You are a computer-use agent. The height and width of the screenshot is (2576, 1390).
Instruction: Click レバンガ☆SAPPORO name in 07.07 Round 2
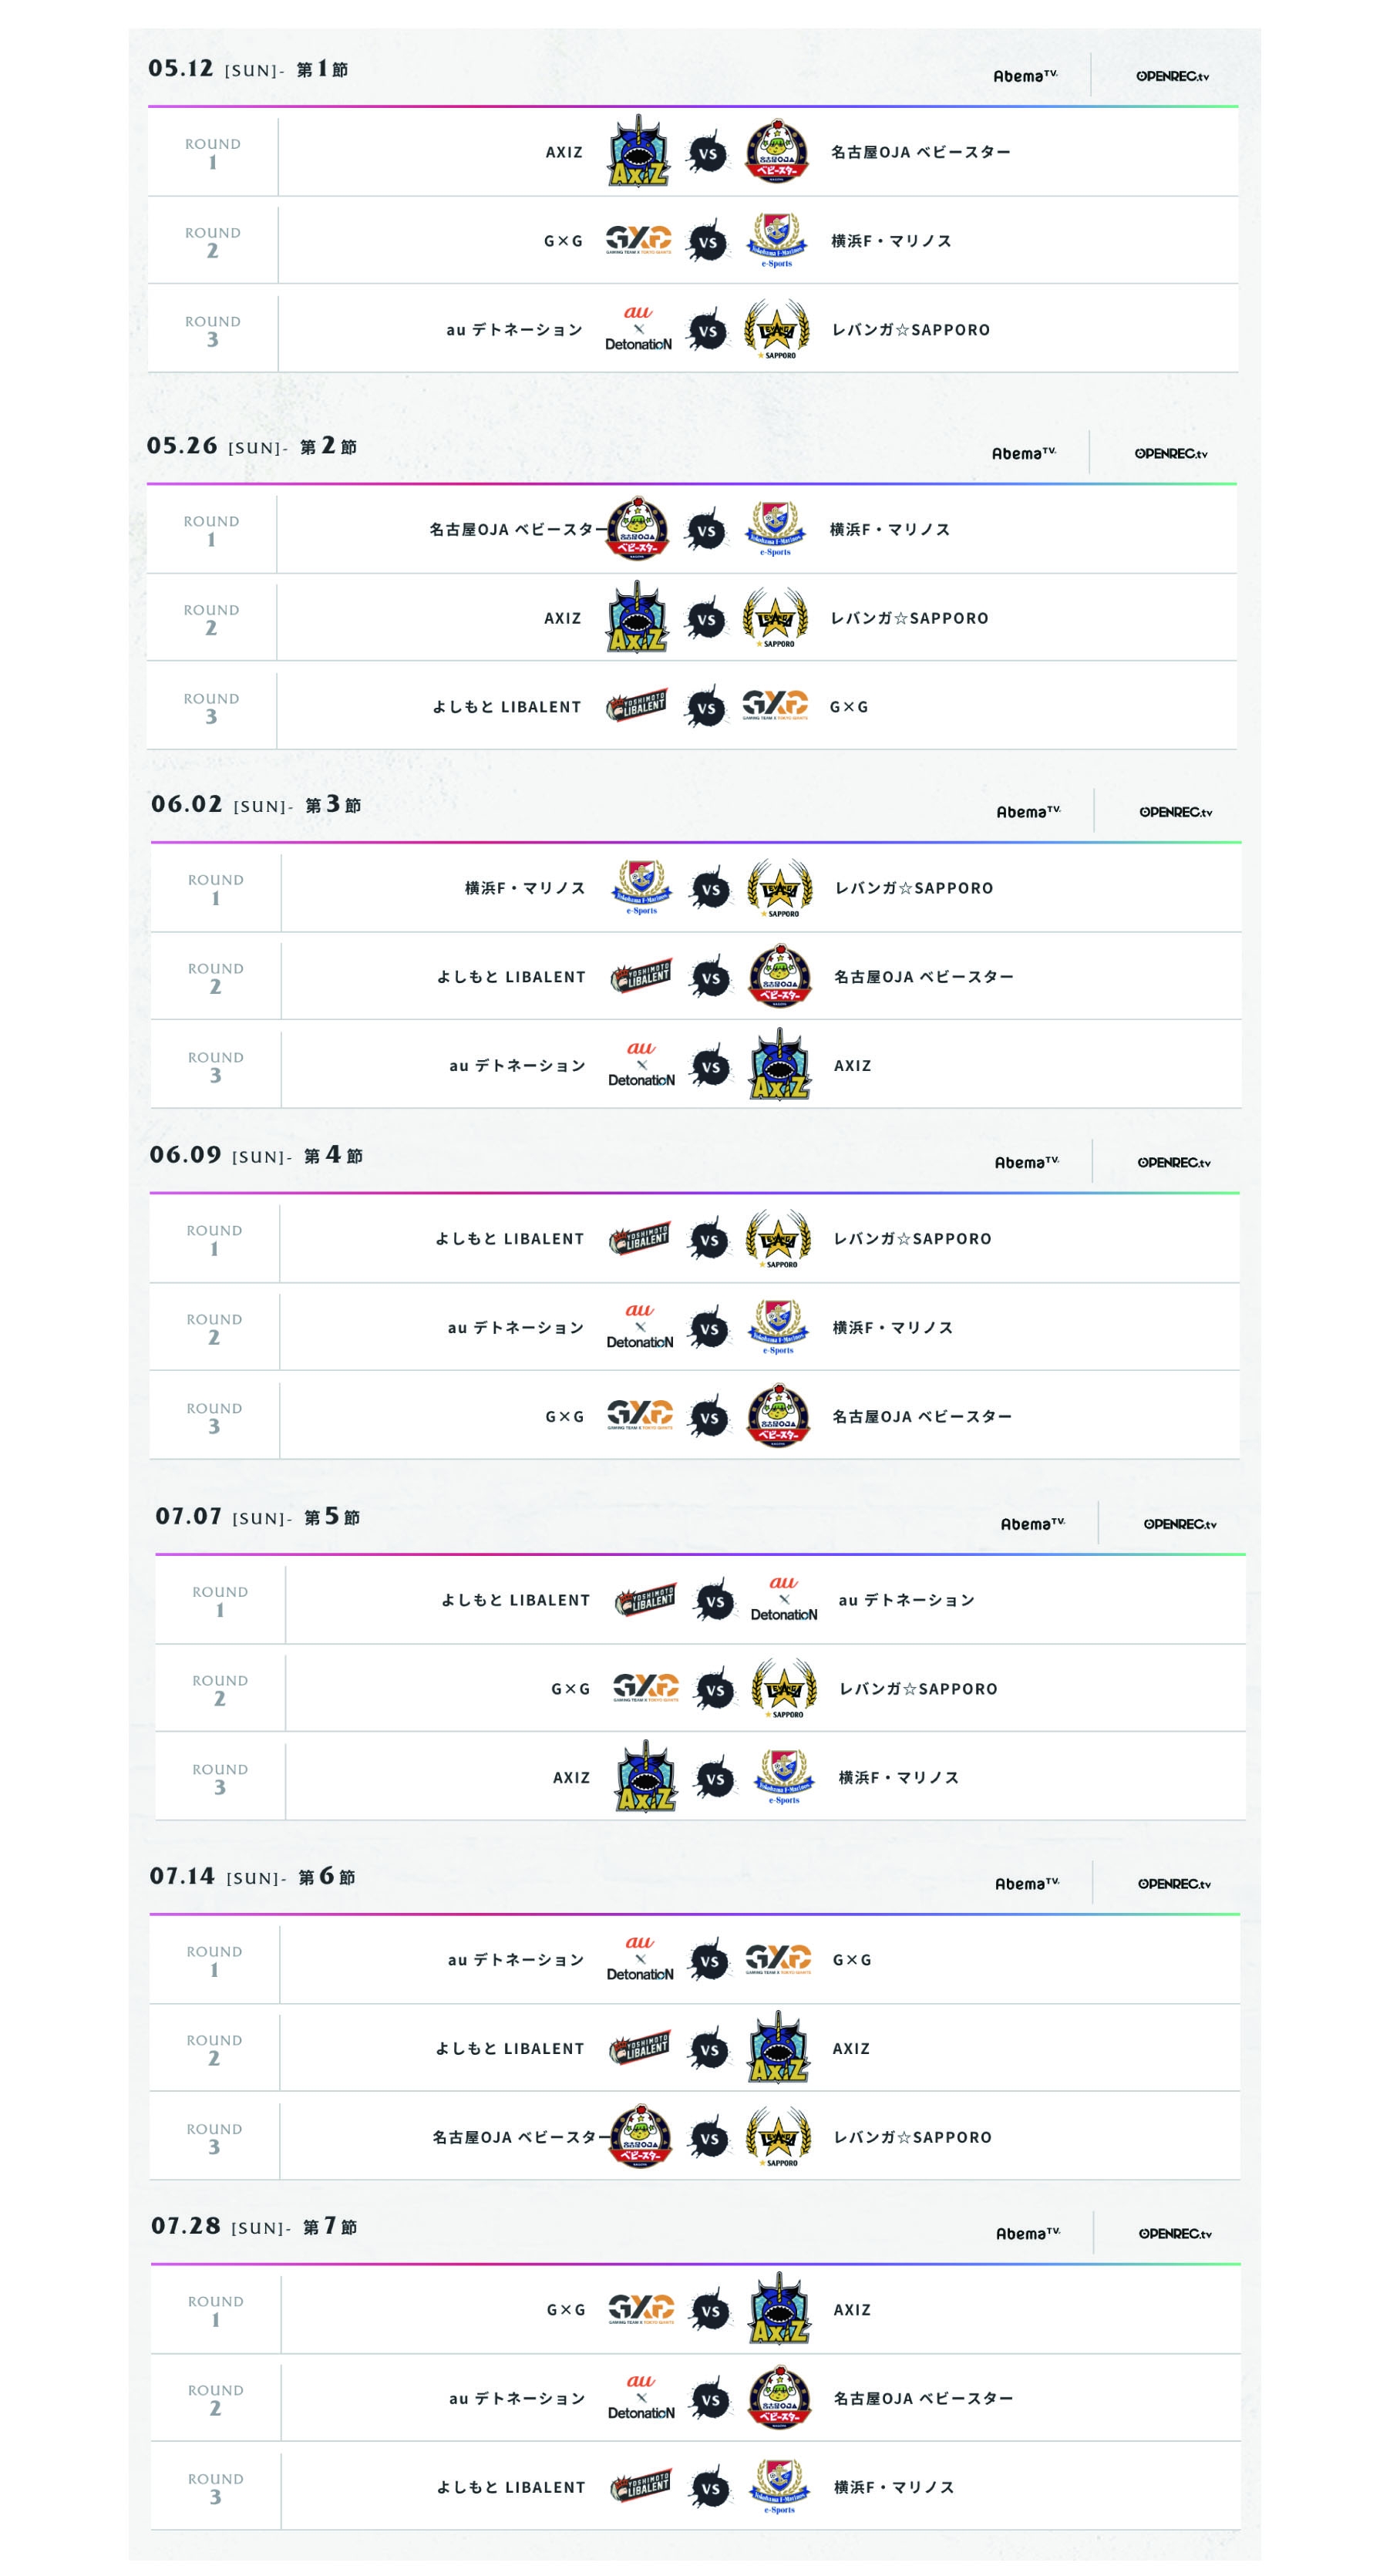tap(918, 1688)
